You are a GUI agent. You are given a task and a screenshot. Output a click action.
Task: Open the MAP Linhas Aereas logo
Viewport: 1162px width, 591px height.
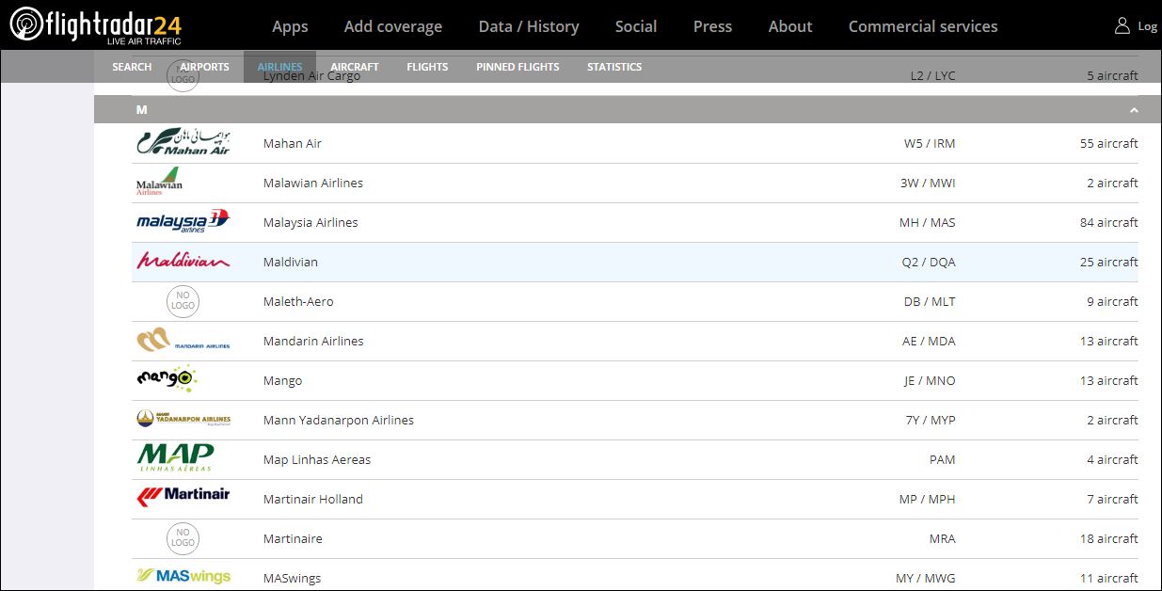point(175,458)
